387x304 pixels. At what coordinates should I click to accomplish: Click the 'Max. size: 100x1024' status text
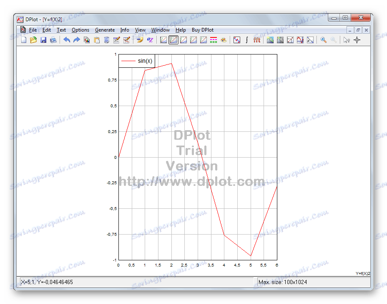tap(283, 282)
